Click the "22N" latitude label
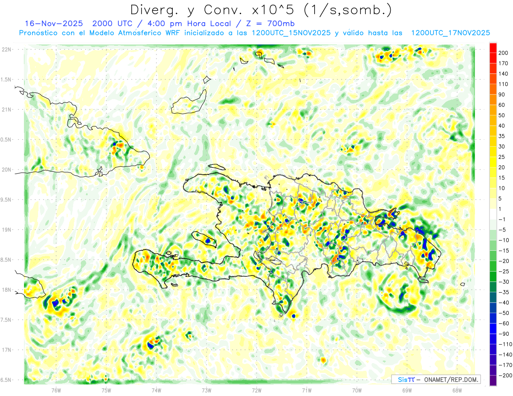The height and width of the screenshot is (396, 513). [6, 50]
